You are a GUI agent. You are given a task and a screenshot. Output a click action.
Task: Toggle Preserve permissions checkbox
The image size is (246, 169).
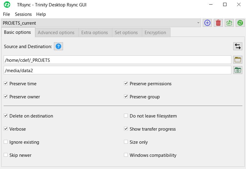click(x=126, y=83)
